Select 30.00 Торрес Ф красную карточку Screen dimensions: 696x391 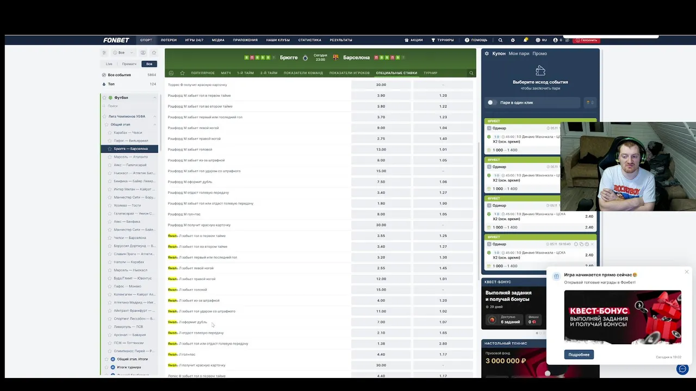[x=381, y=85]
